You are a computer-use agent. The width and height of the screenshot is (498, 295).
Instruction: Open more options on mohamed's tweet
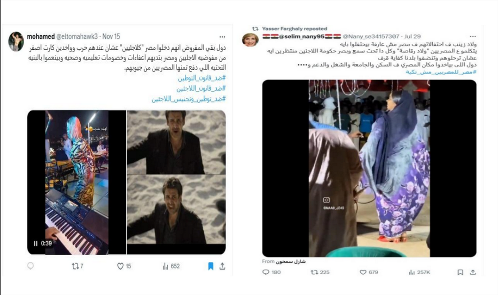[222, 37]
